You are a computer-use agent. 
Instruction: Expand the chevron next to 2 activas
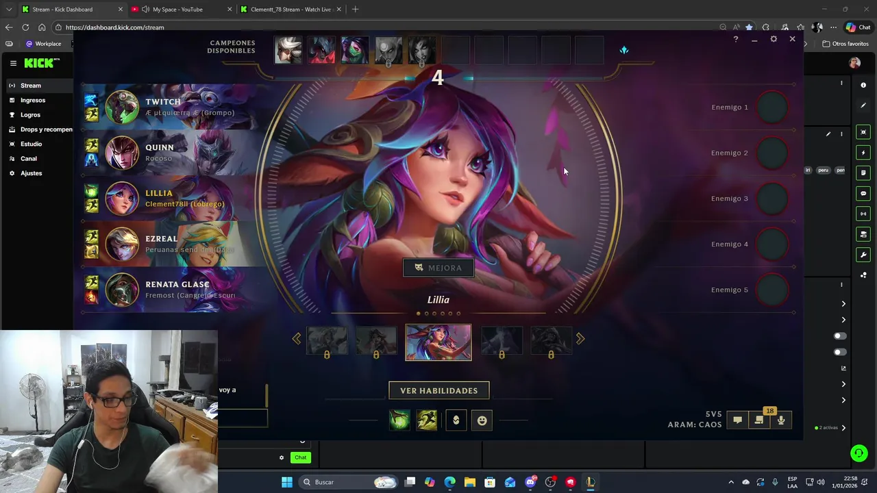click(x=843, y=428)
